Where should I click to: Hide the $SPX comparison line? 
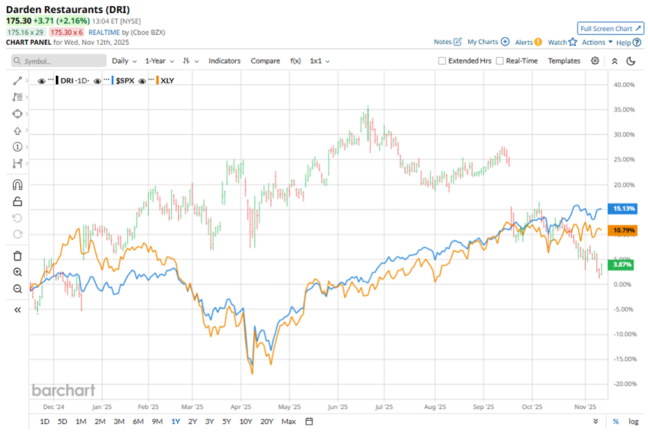[98, 81]
